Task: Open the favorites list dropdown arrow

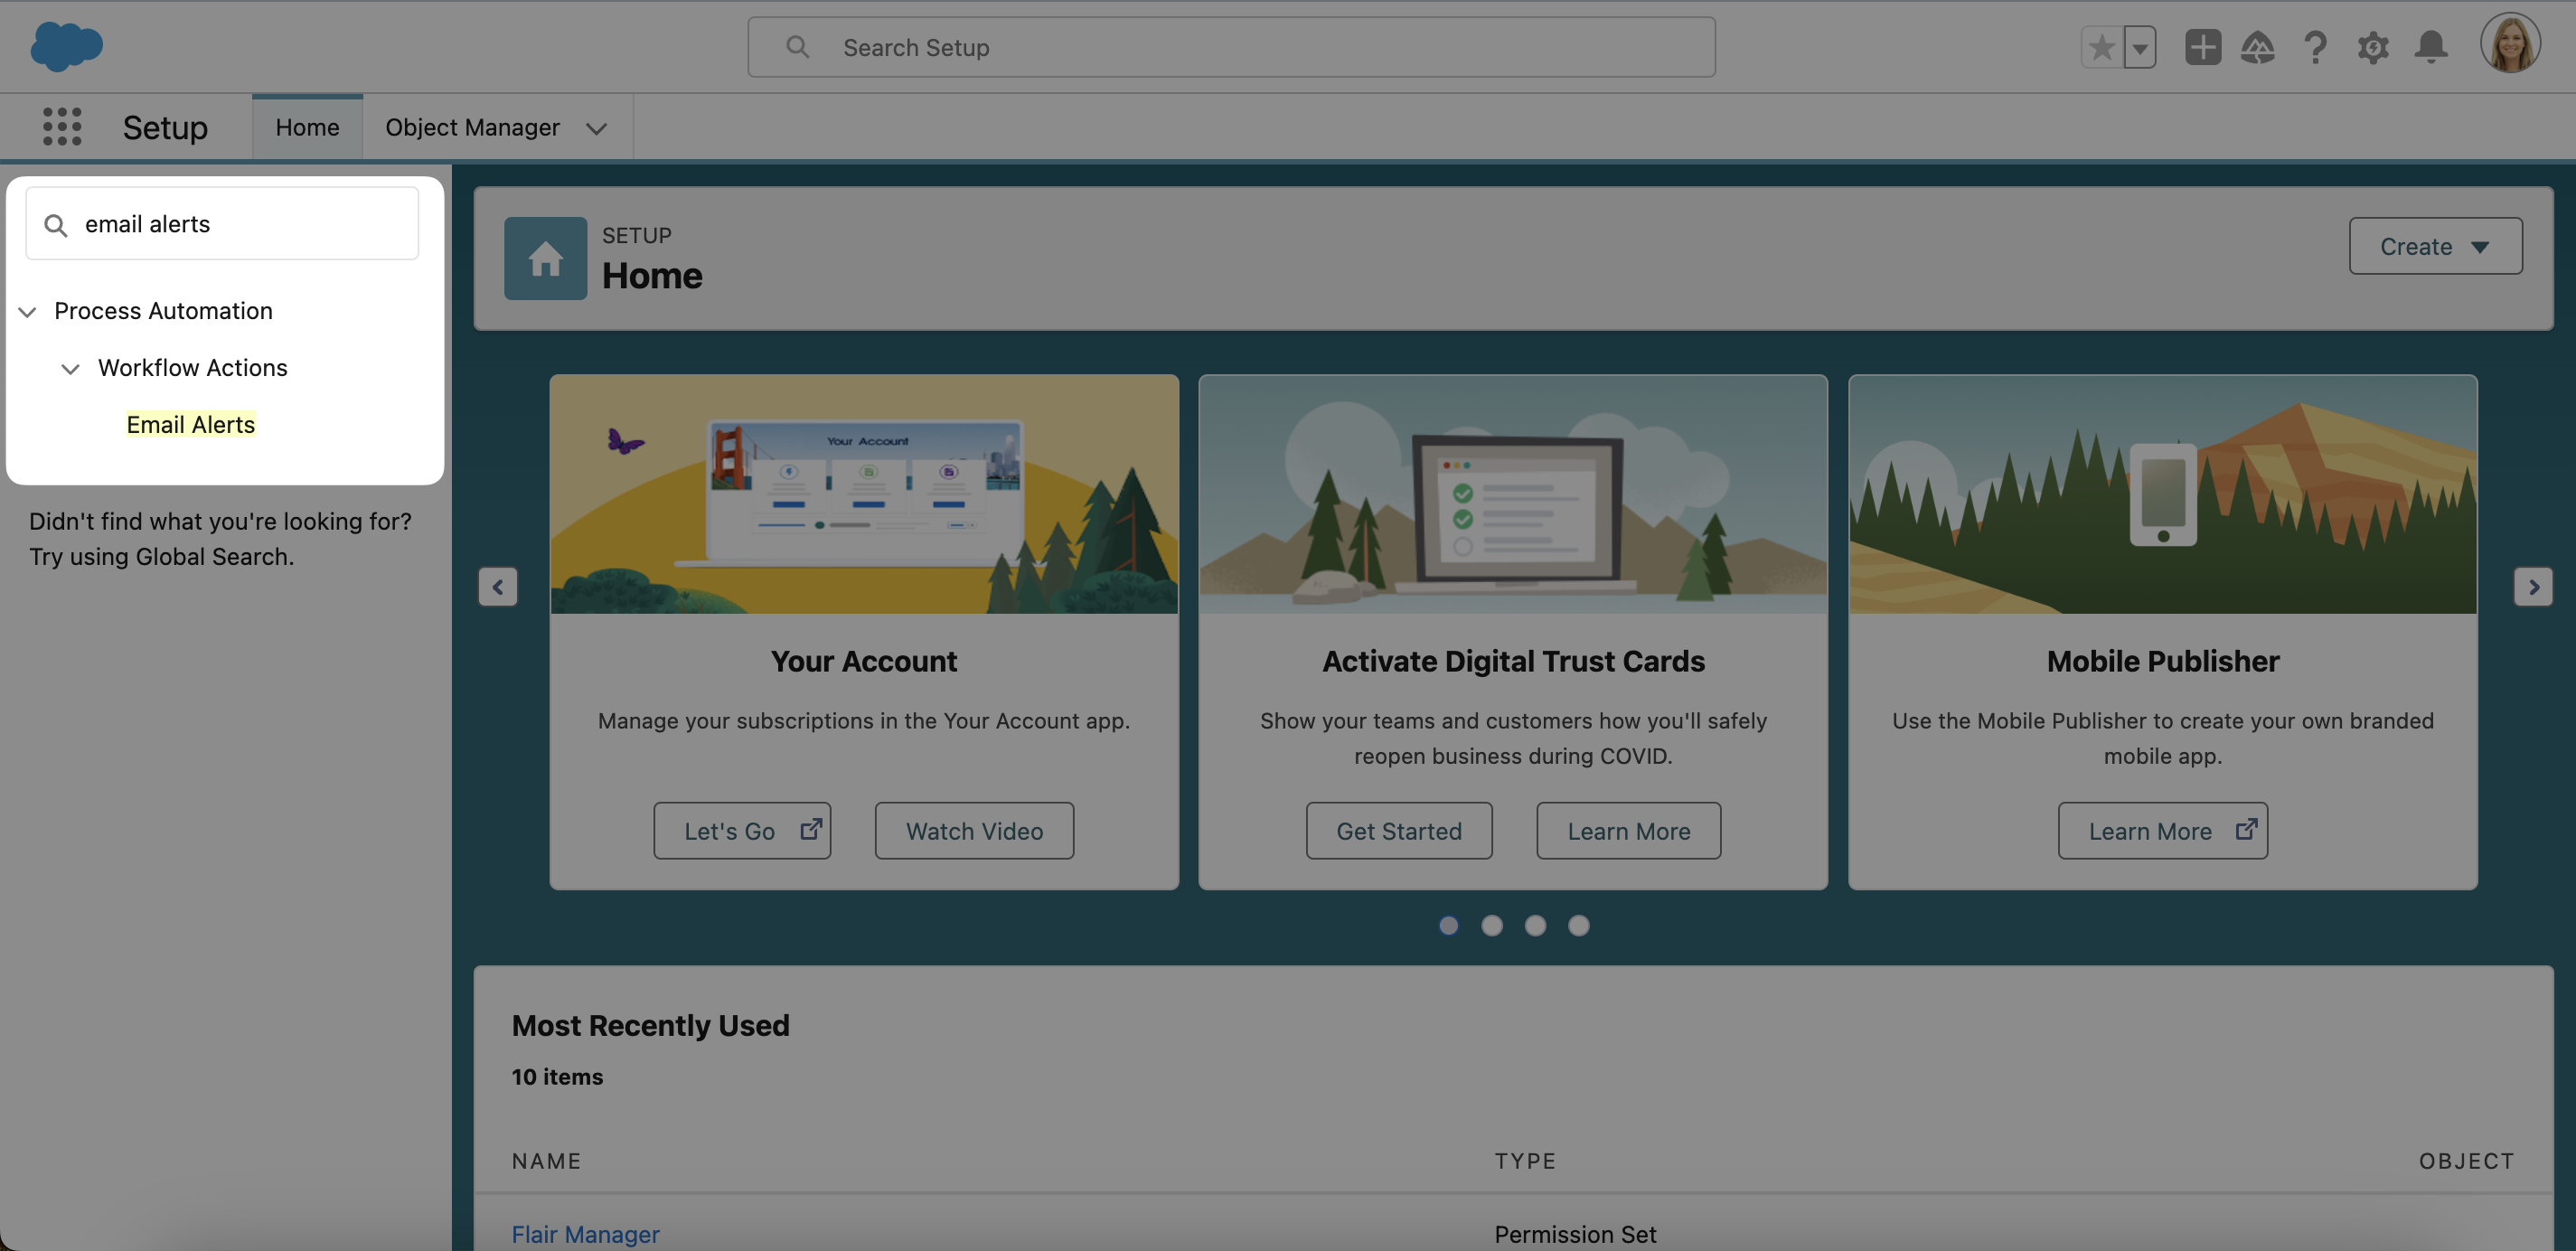Action: [2140, 47]
